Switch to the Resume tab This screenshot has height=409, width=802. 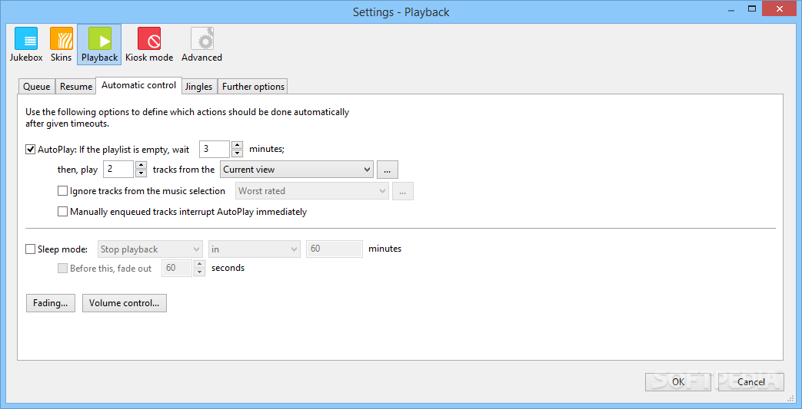(x=75, y=86)
